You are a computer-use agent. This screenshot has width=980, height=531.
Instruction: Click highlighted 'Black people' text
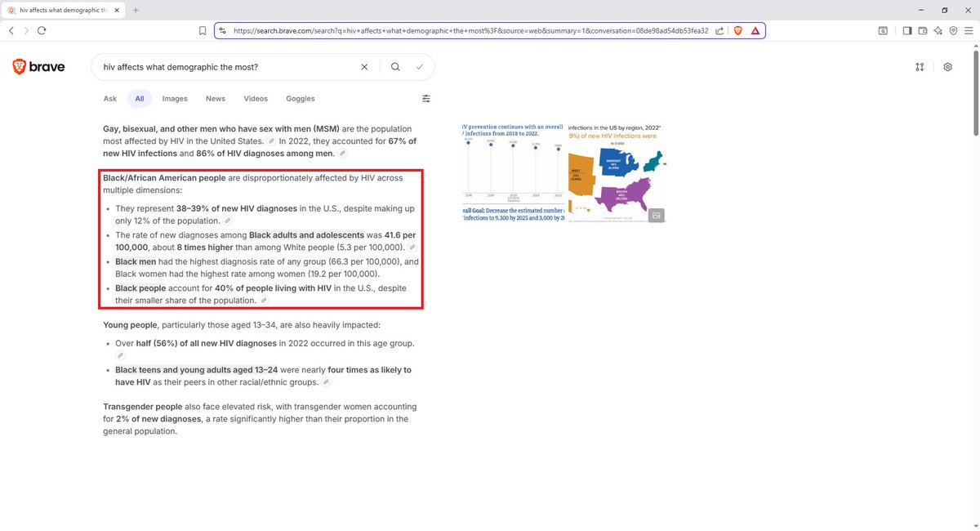pyautogui.click(x=140, y=288)
